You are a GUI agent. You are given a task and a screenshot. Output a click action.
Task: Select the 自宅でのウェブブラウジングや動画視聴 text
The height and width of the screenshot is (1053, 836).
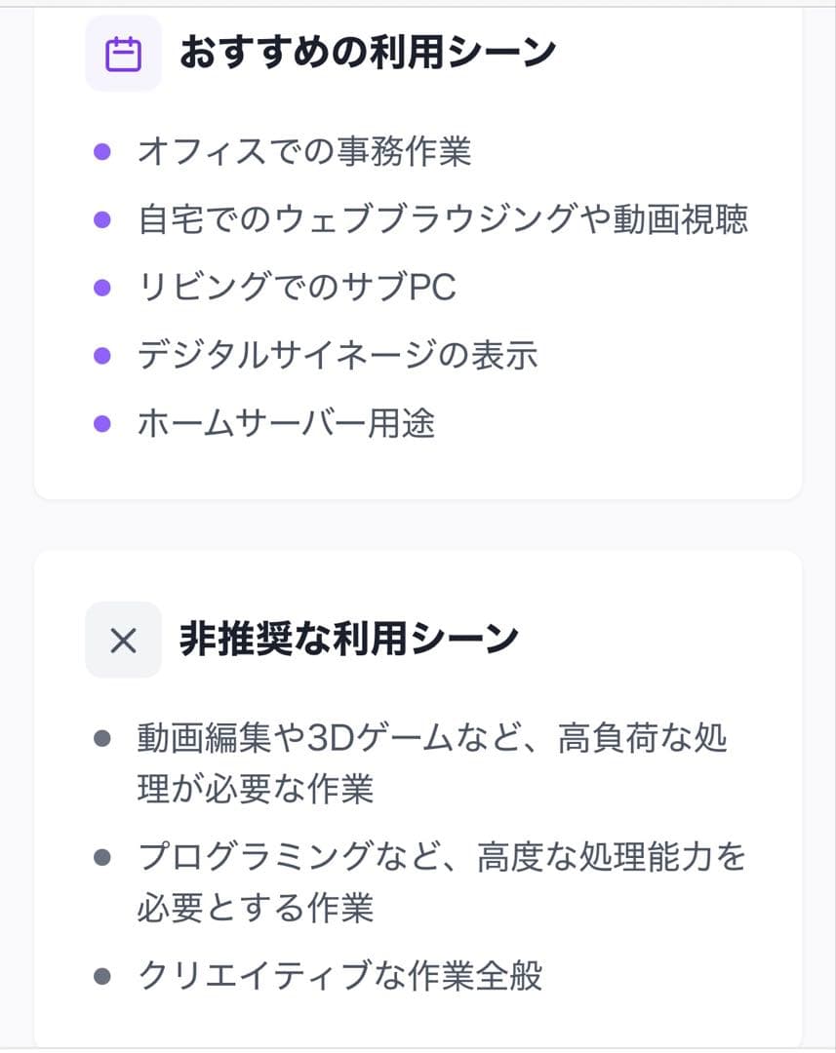click(x=443, y=219)
